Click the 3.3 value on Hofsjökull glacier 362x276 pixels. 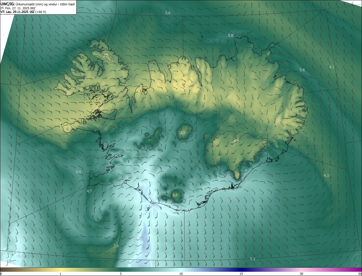pos(182,133)
